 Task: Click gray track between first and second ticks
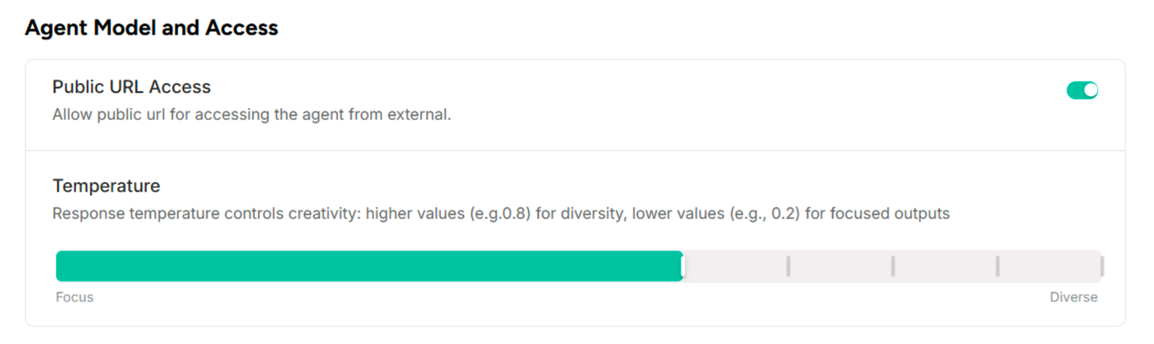[840, 266]
